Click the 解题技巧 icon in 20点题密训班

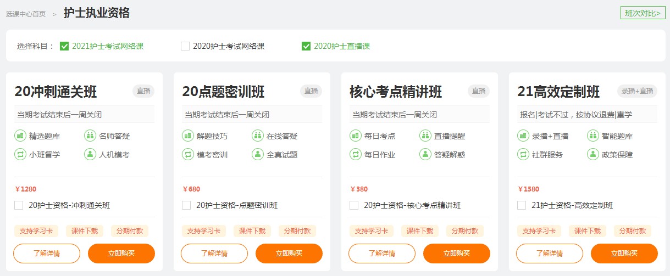pyautogui.click(x=188, y=136)
